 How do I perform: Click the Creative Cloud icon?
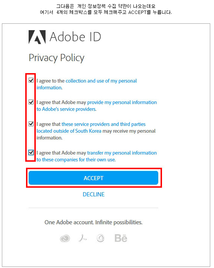click(x=65, y=238)
